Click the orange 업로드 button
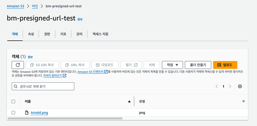The width and height of the screenshot is (257, 126). tap(225, 65)
